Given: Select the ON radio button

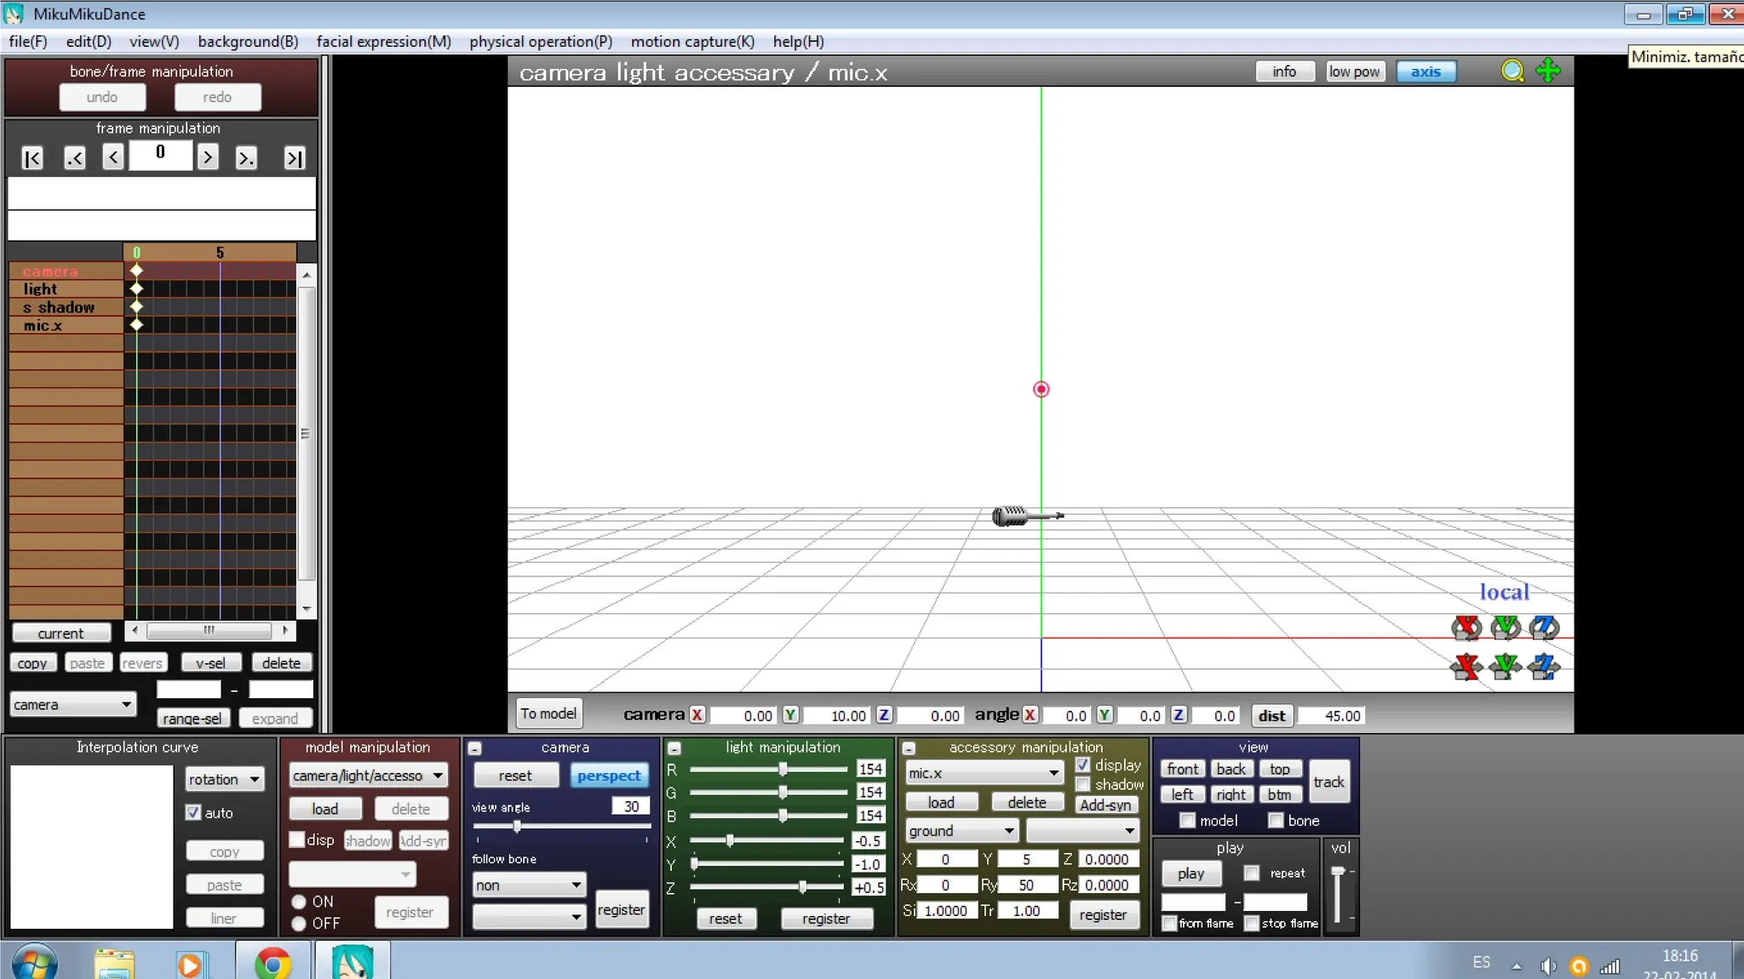Looking at the screenshot, I should click(299, 902).
